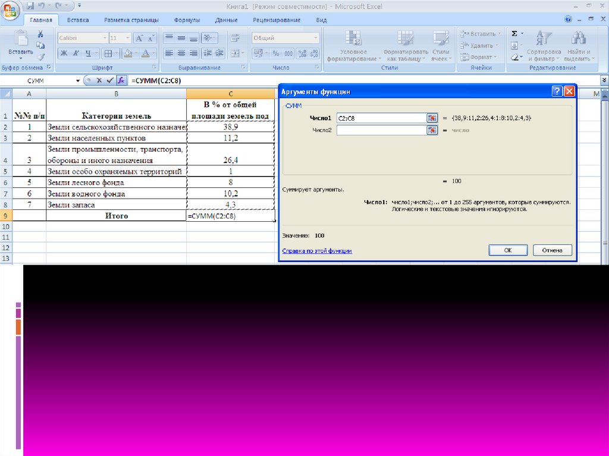Click Отмена in Аргументы функции dialog
The image size is (609, 456).
[553, 250]
